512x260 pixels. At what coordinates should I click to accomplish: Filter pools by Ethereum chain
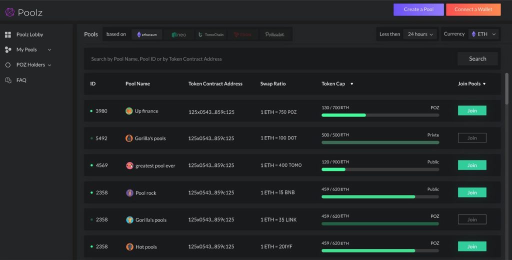click(147, 34)
